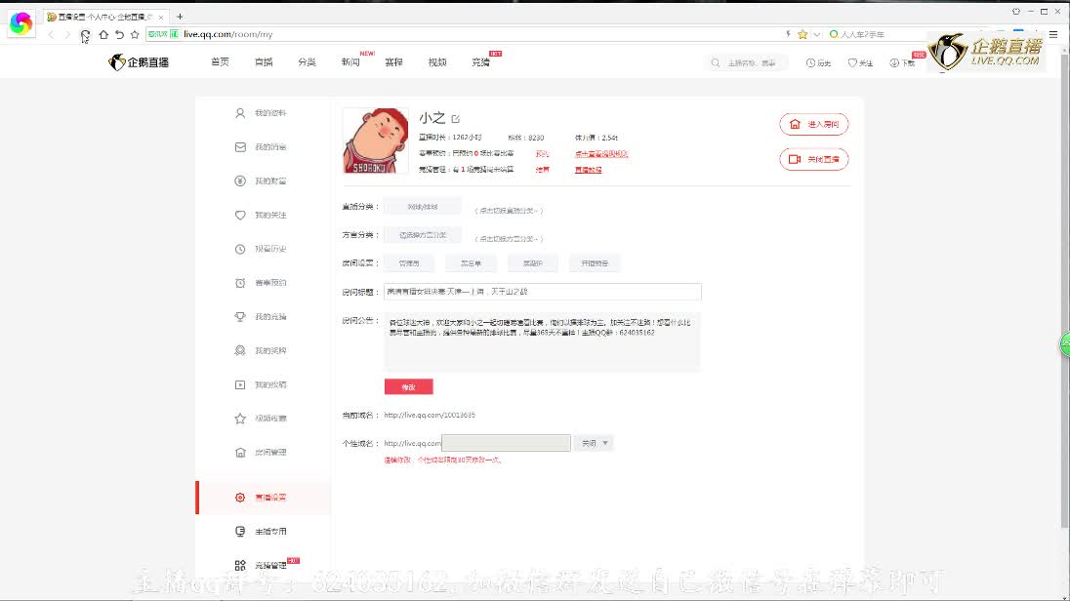This screenshot has width=1070, height=601.
Task: Click the current domain link live.qq.com/10013635
Action: [430, 416]
